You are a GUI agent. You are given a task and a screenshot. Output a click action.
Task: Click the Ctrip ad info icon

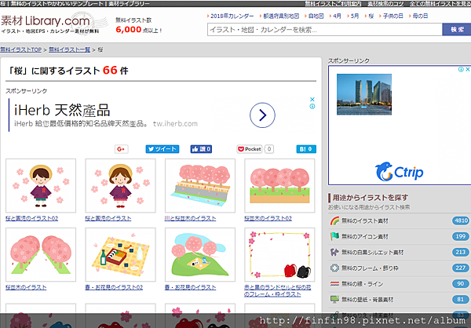461,69
